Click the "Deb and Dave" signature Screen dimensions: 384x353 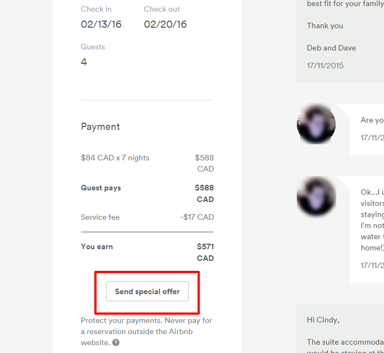tap(331, 48)
